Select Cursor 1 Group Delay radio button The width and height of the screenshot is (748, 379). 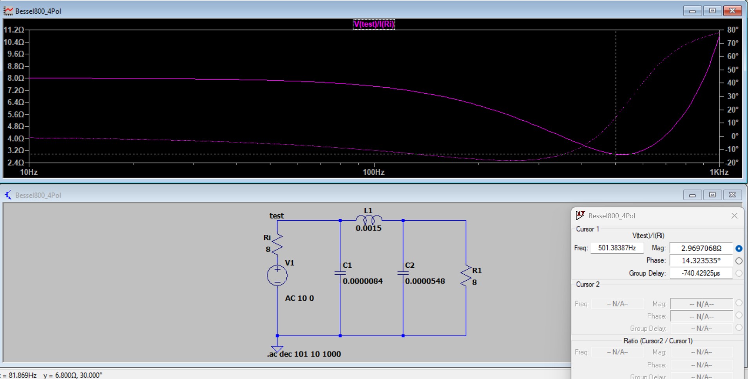tap(739, 273)
